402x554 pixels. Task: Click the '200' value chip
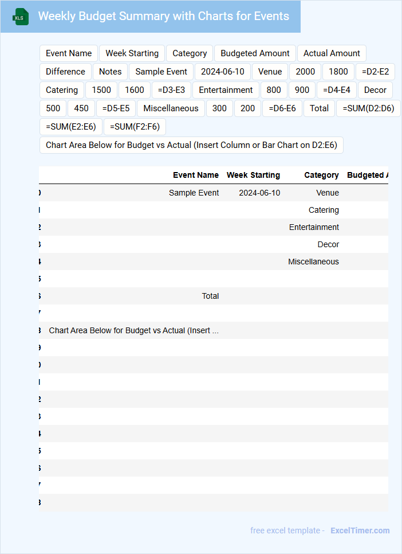pos(248,108)
